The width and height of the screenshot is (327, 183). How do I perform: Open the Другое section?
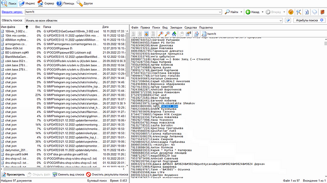[x=85, y=4]
